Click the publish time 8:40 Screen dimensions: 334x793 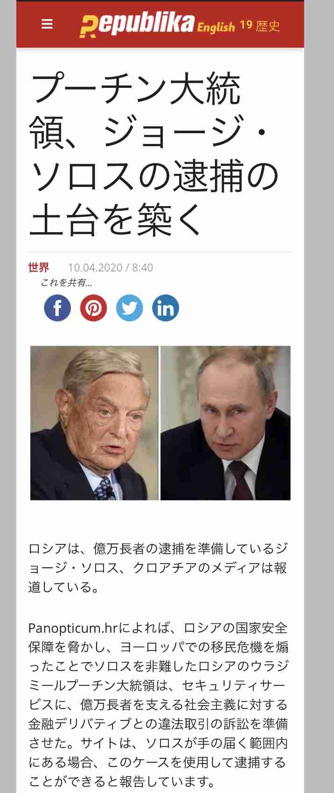(x=142, y=268)
